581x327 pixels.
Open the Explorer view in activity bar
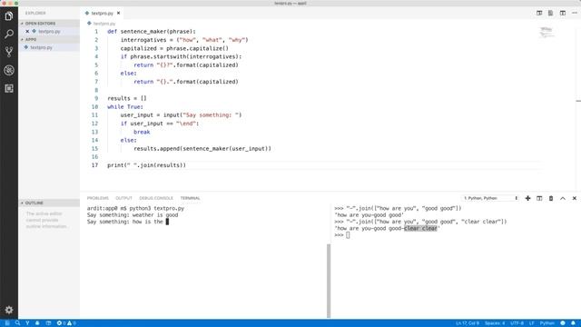pyautogui.click(x=9, y=16)
